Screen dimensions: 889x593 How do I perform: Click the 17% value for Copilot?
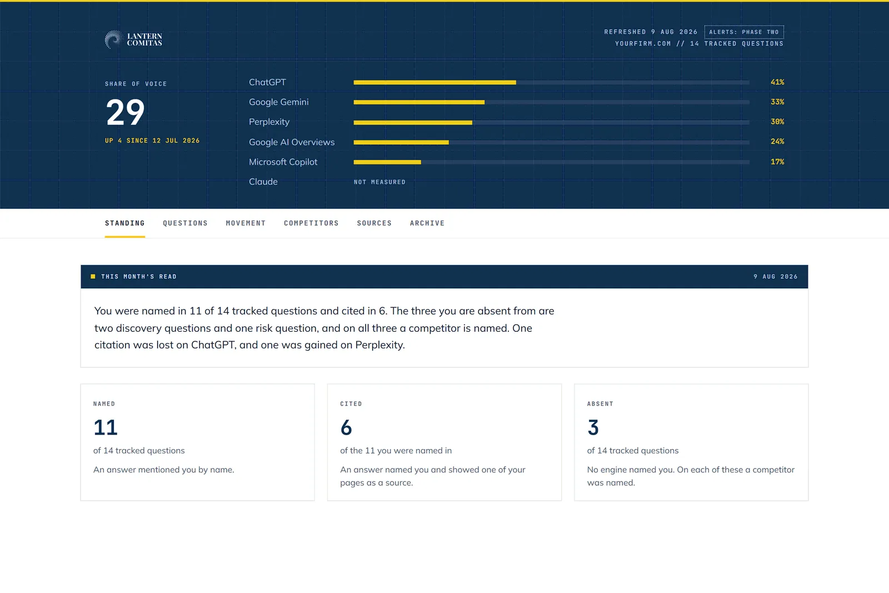tap(777, 162)
